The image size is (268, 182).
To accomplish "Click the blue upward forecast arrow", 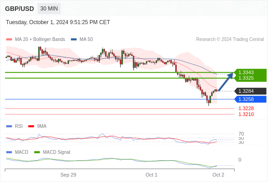I will tap(226, 82).
